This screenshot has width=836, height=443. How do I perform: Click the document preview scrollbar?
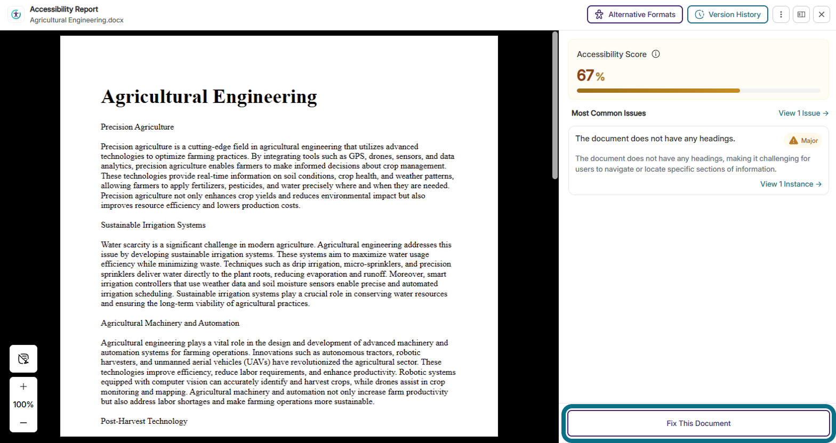coord(555,106)
